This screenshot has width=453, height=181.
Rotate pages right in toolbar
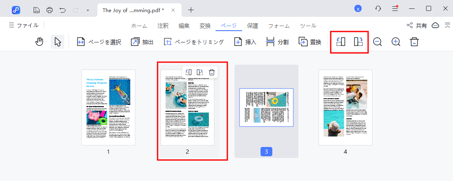tap(358, 42)
